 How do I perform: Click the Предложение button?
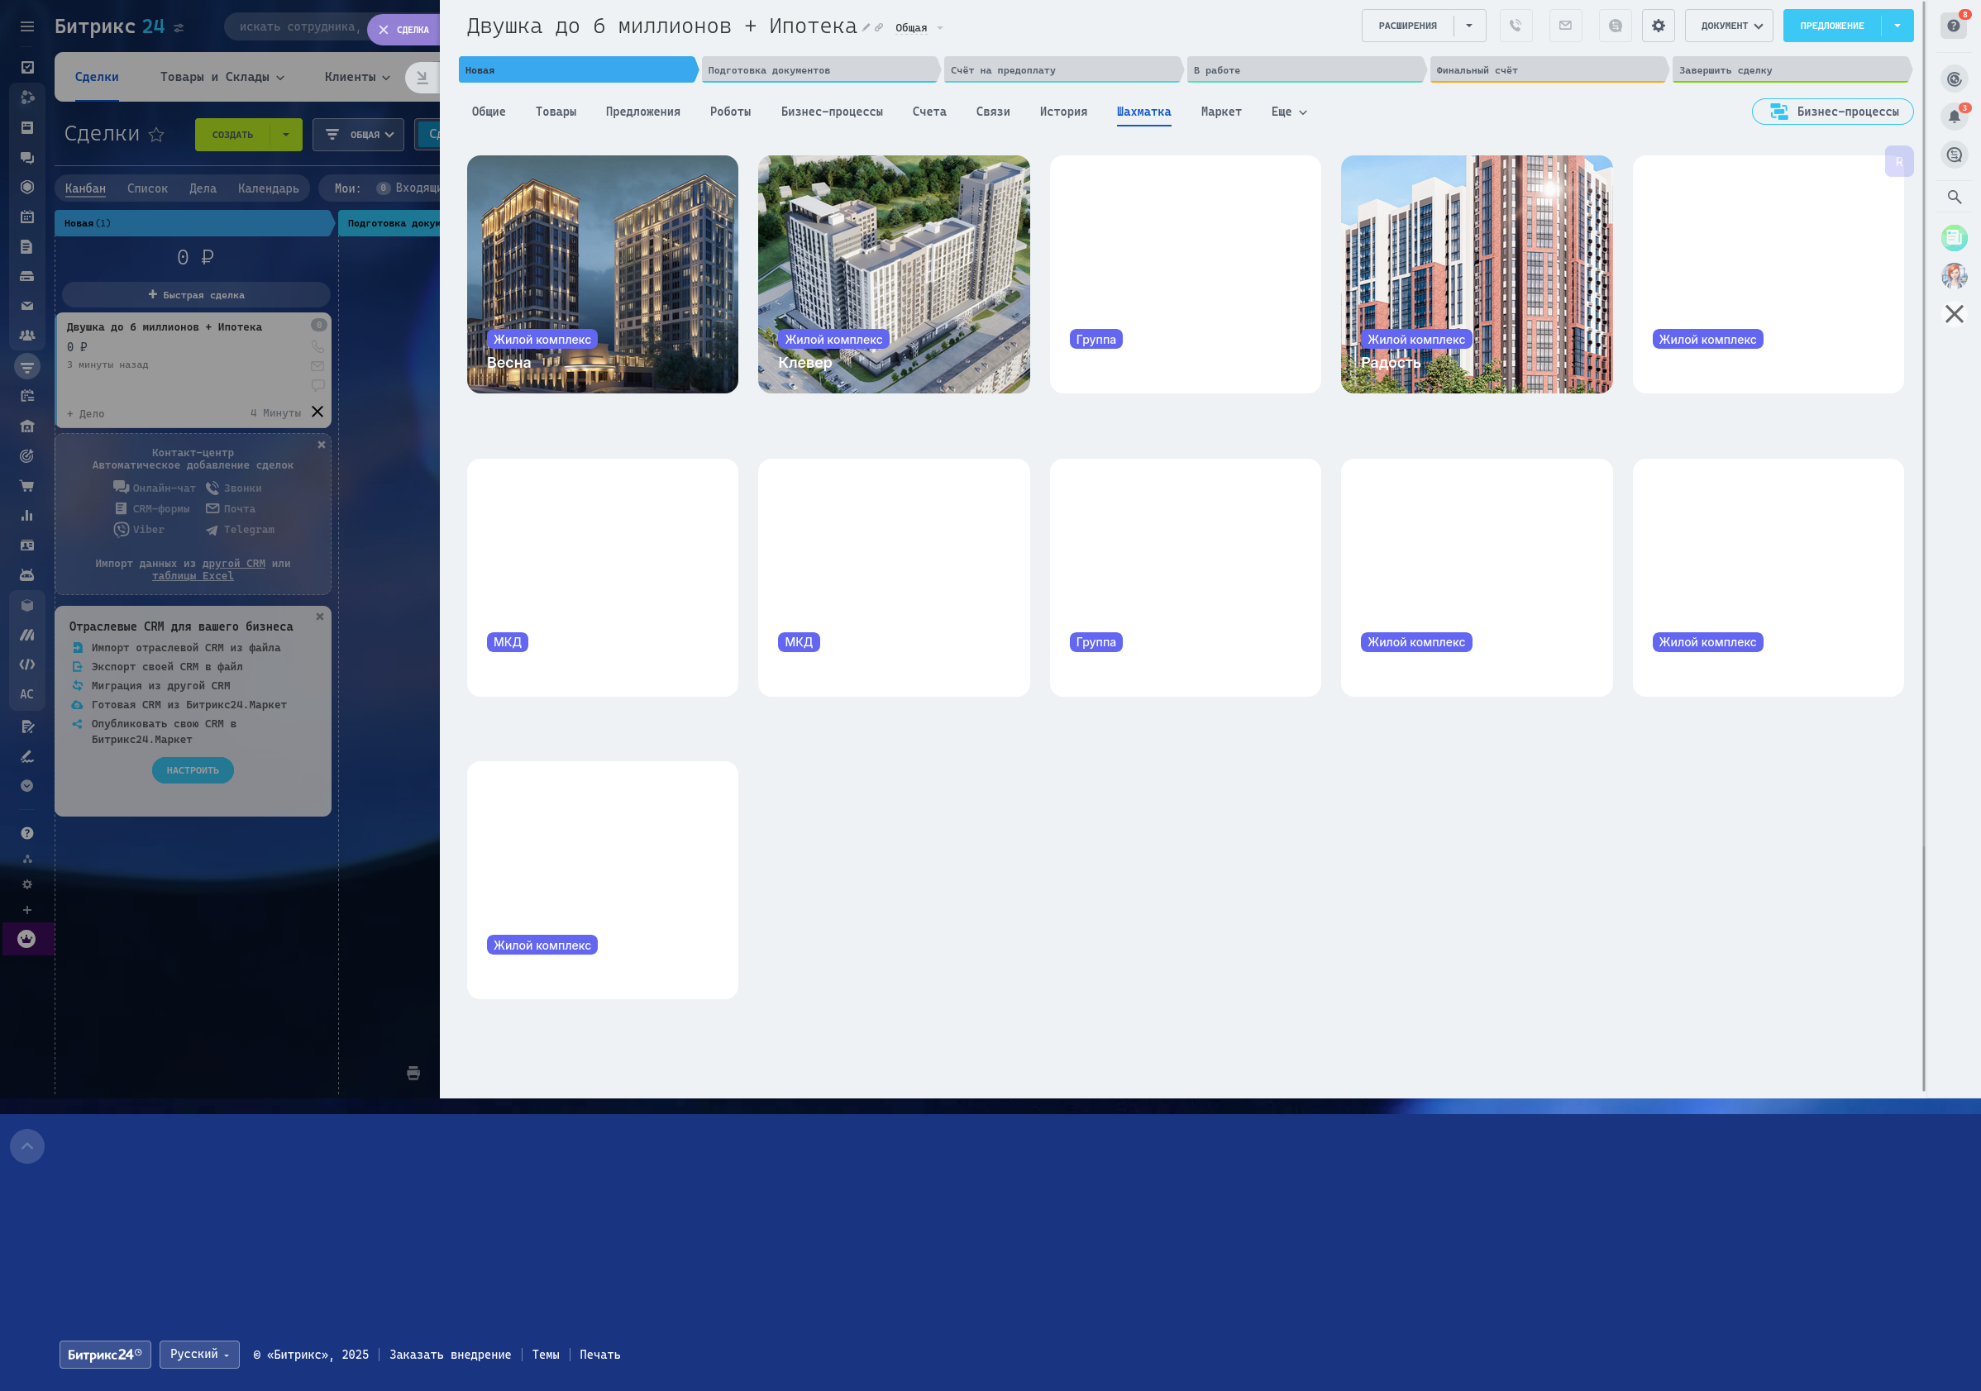pyautogui.click(x=1831, y=26)
